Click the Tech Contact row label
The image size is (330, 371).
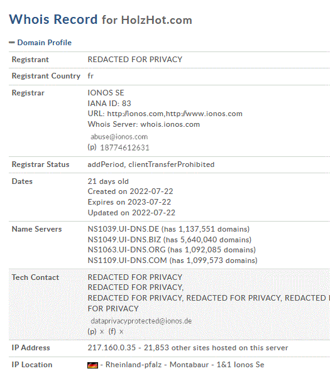pyautogui.click(x=35, y=277)
